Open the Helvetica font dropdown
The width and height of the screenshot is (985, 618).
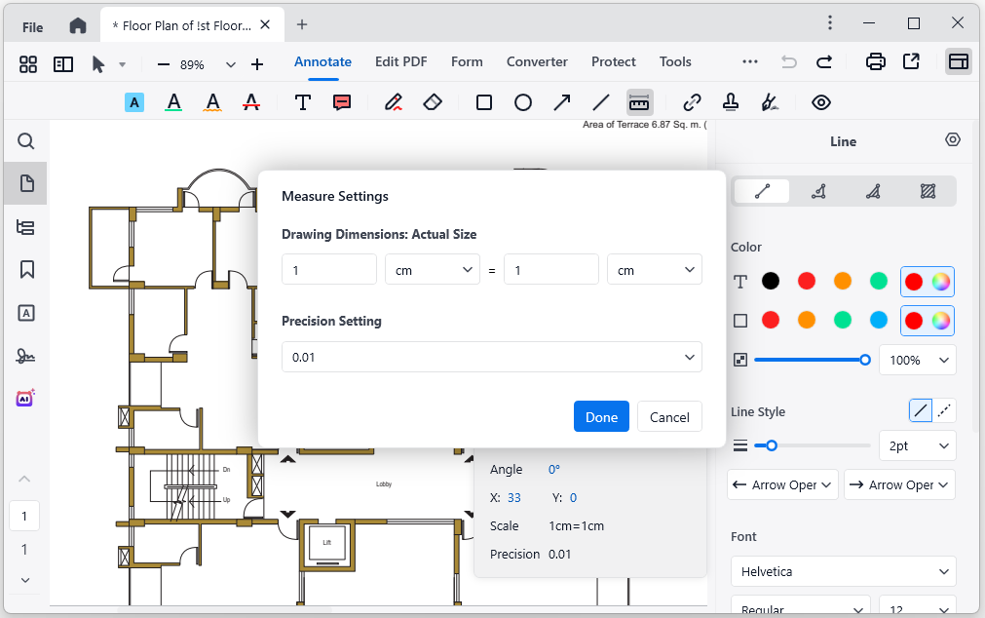[843, 571]
